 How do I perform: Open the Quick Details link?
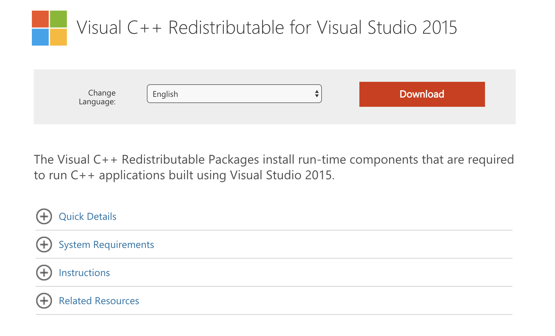click(87, 216)
